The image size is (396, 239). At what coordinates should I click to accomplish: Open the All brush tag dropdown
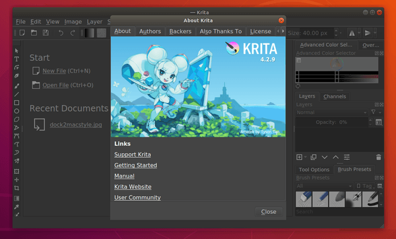pos(324,186)
